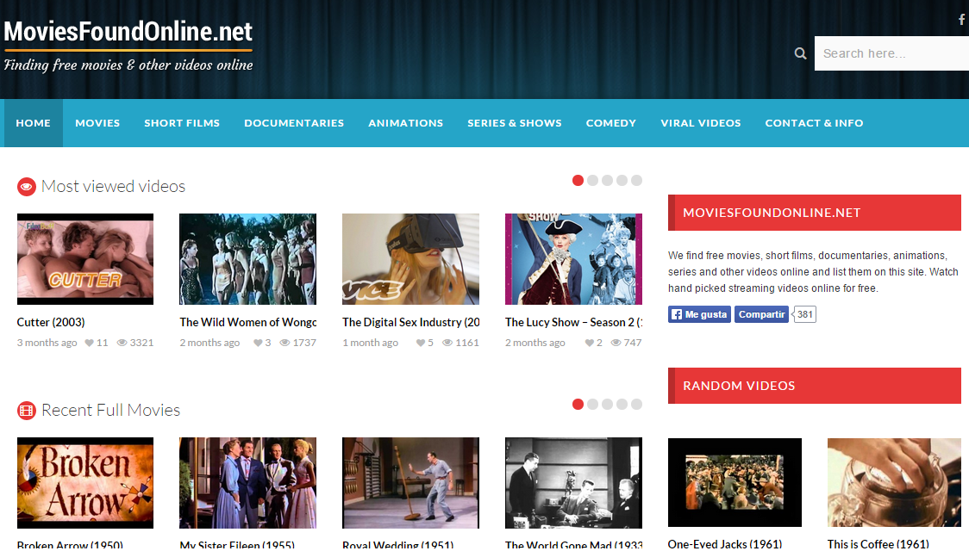Select second carousel dot in Recent Full Movies

tap(592, 404)
